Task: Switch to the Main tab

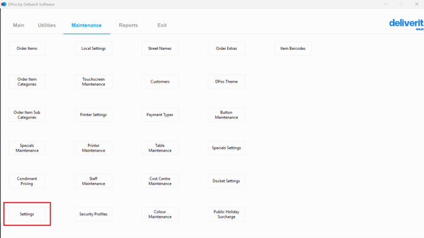Action: (18, 25)
